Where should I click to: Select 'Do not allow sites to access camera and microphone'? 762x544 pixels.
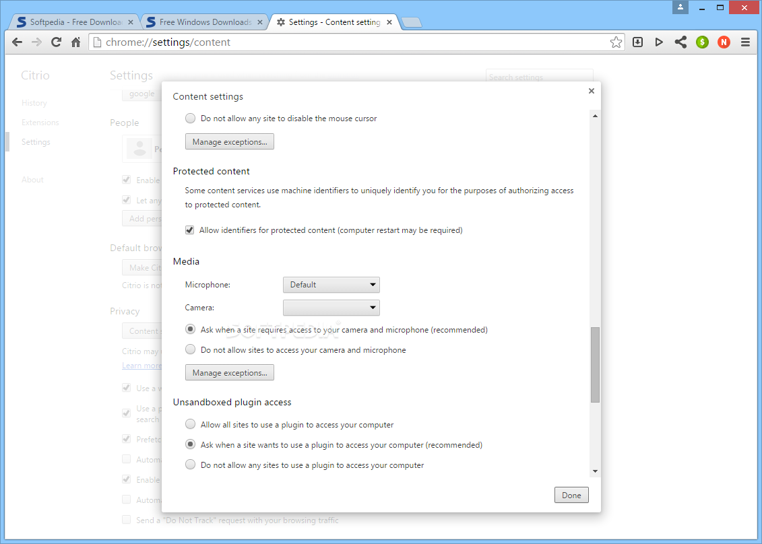point(191,349)
